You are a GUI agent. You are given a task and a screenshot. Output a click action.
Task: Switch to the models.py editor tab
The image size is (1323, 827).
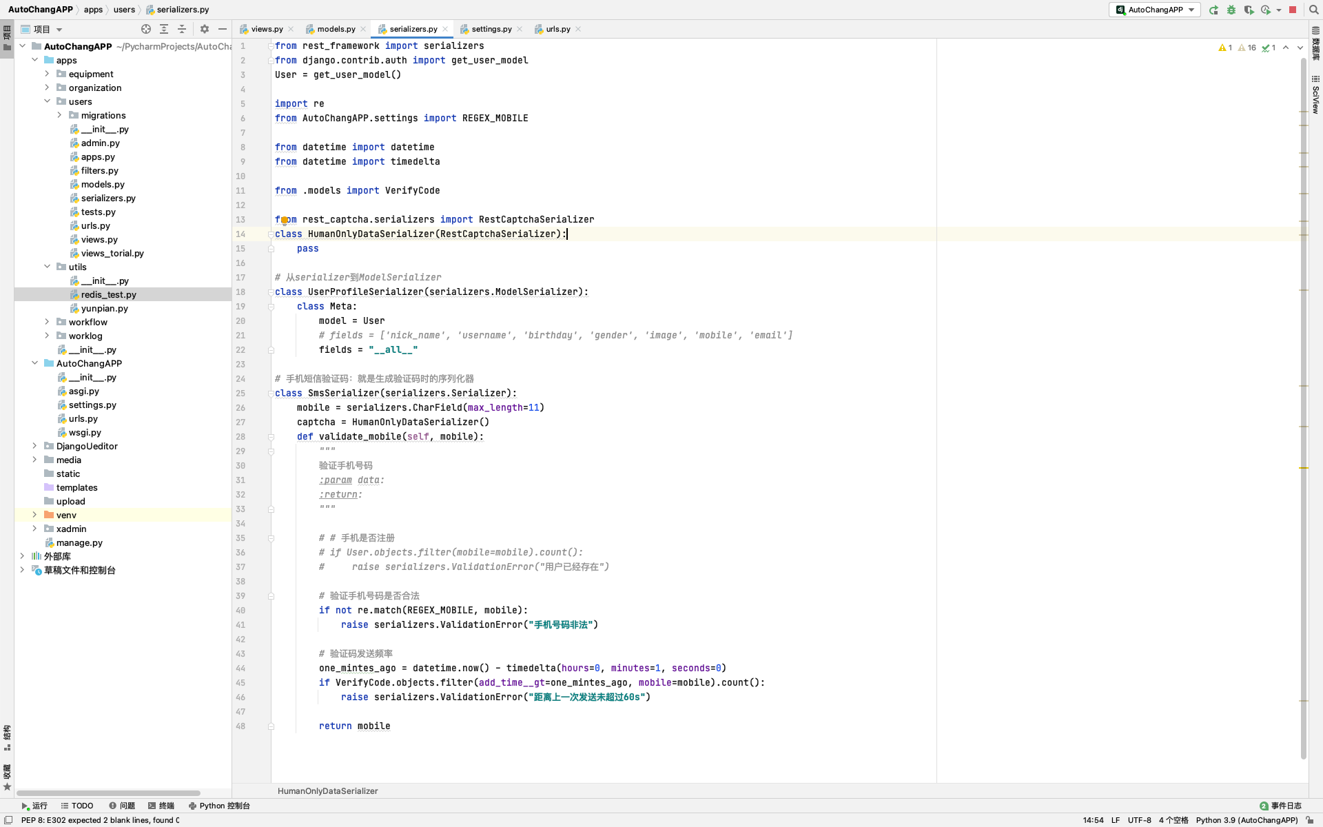coord(336,29)
